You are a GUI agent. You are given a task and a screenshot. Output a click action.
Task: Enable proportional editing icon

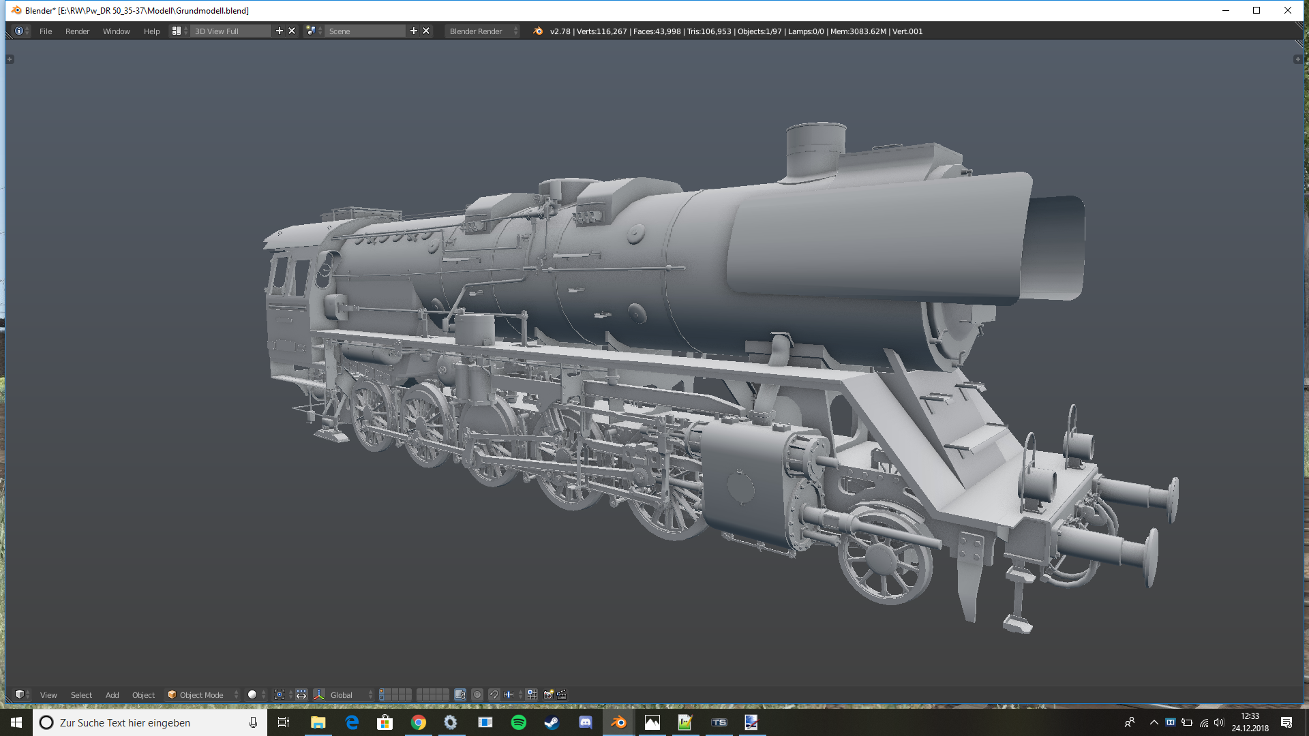click(x=477, y=694)
